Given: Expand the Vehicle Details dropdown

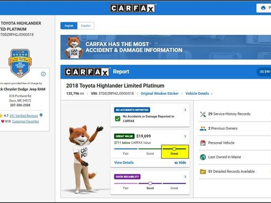Looking at the screenshot, I should tap(199, 94).
